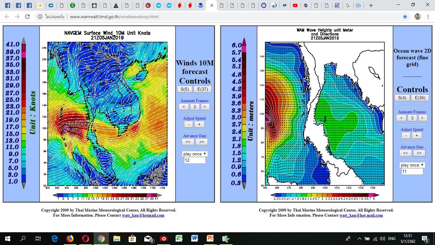
Task: Go back with the browser back arrow
Action: tap(7, 17)
